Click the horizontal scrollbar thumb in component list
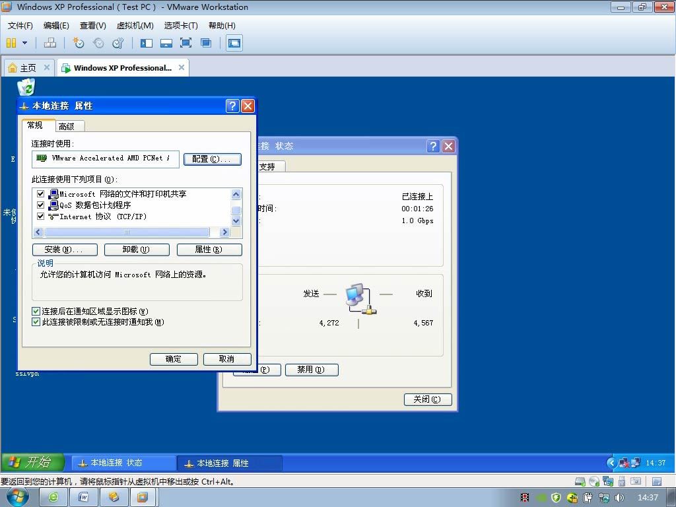Image resolution: width=676 pixels, height=507 pixels. tap(127, 232)
